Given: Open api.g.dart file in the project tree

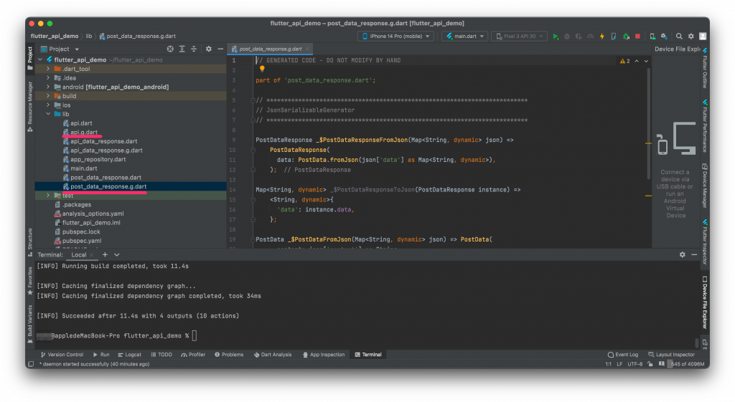Looking at the screenshot, I should [83, 133].
